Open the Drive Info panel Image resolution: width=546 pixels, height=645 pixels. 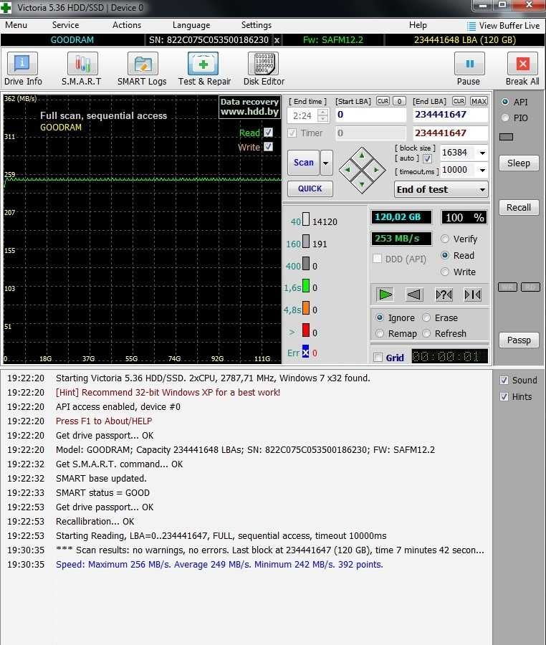click(23, 69)
